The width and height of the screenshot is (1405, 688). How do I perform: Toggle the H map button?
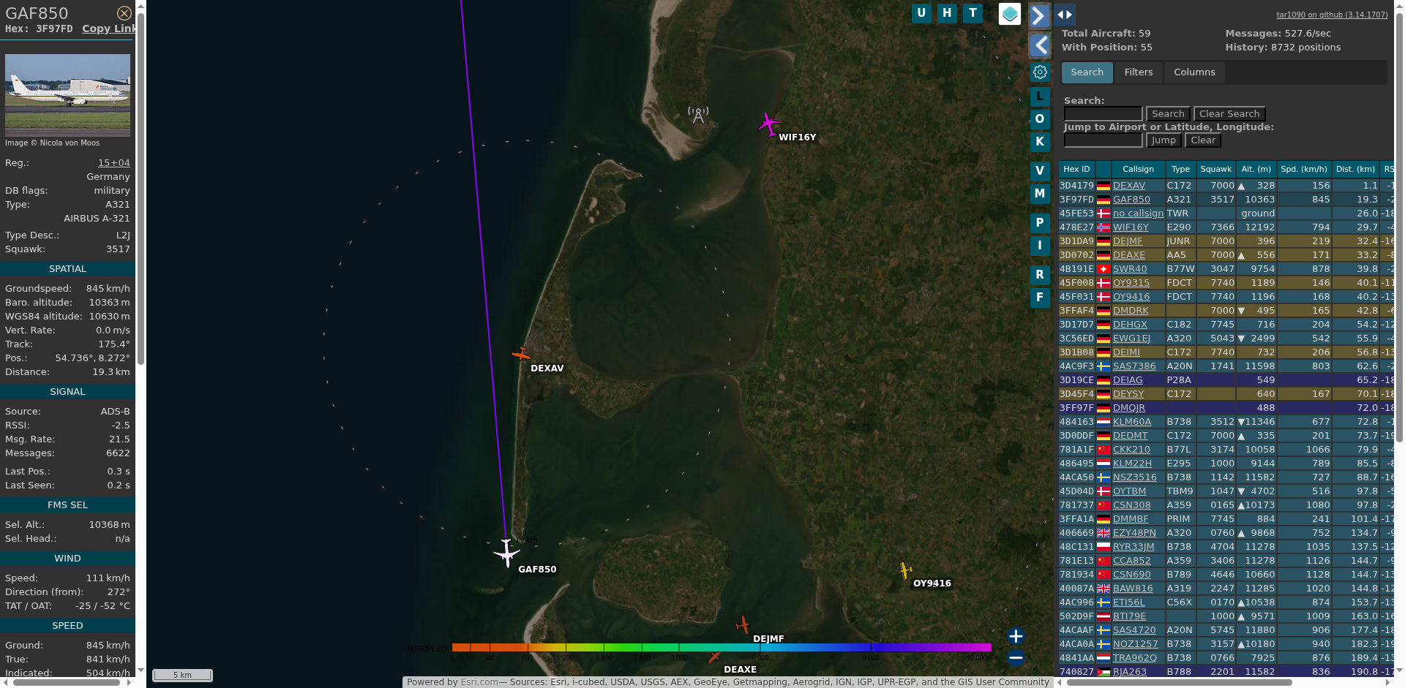click(x=947, y=13)
